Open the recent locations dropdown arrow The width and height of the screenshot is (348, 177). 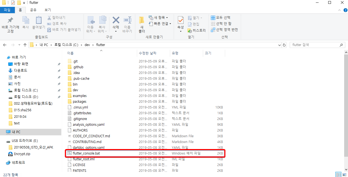coord(19,45)
